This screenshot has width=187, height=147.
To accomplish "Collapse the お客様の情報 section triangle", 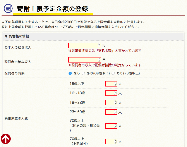I will click(6, 36).
